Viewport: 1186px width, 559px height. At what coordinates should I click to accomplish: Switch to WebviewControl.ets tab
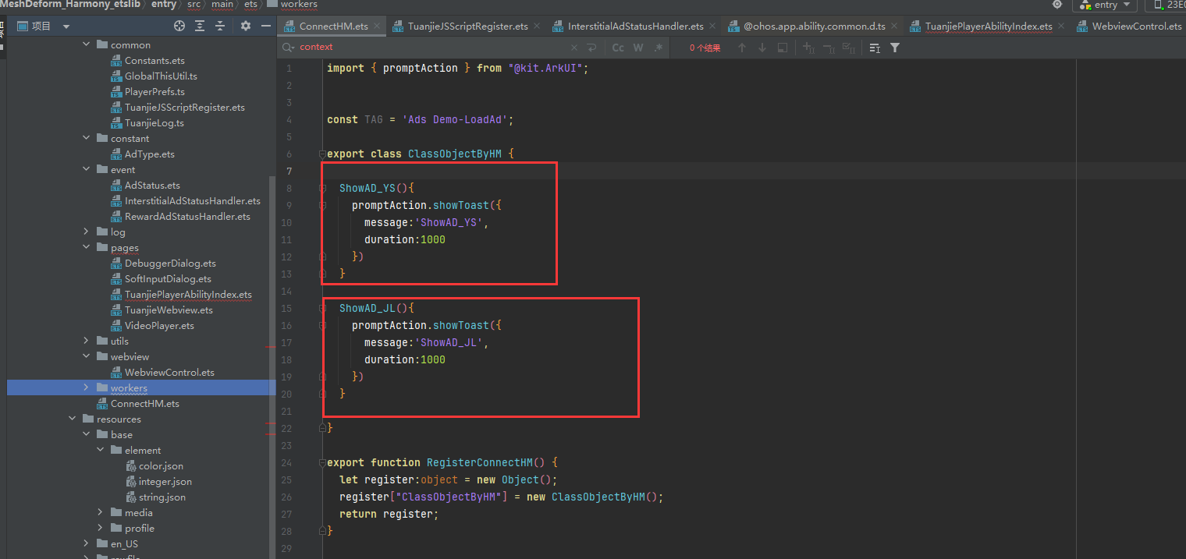[x=1129, y=26]
